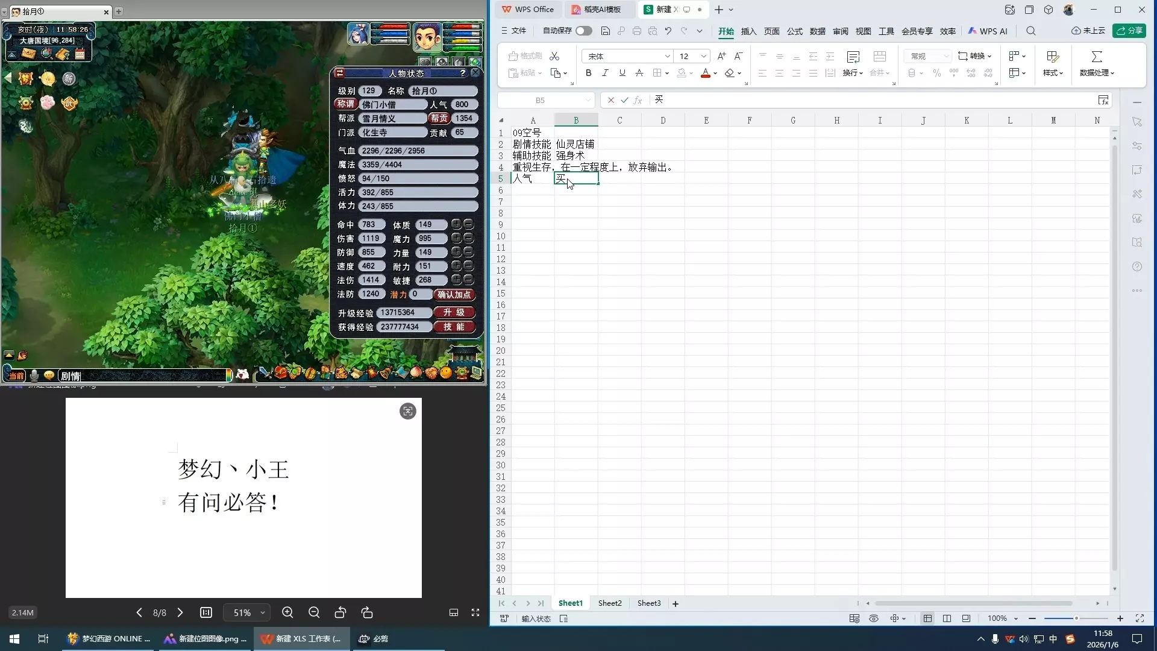Click the underline text icon
This screenshot has width=1157, height=651.
click(622, 73)
